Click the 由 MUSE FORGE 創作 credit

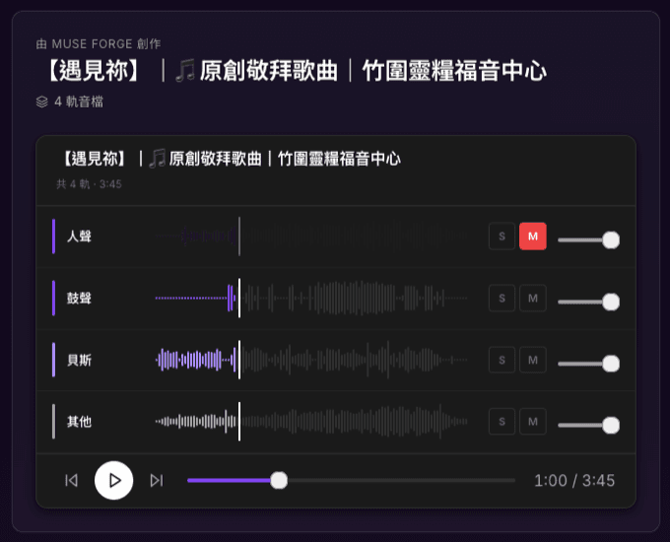click(x=99, y=43)
